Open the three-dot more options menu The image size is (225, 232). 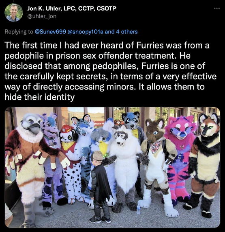click(x=217, y=9)
